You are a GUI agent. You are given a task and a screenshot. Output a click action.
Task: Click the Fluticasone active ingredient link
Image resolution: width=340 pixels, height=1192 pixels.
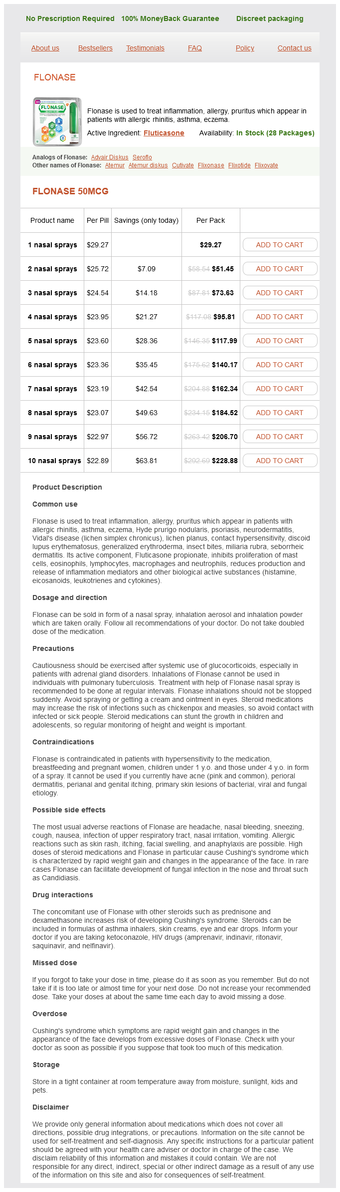(164, 133)
